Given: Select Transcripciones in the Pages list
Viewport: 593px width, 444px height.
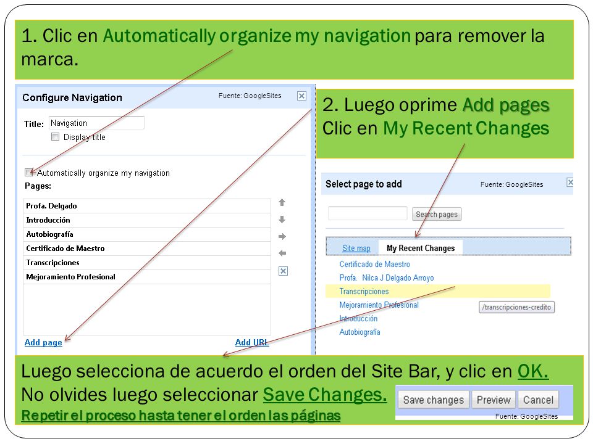Looking at the screenshot, I should click(x=147, y=263).
